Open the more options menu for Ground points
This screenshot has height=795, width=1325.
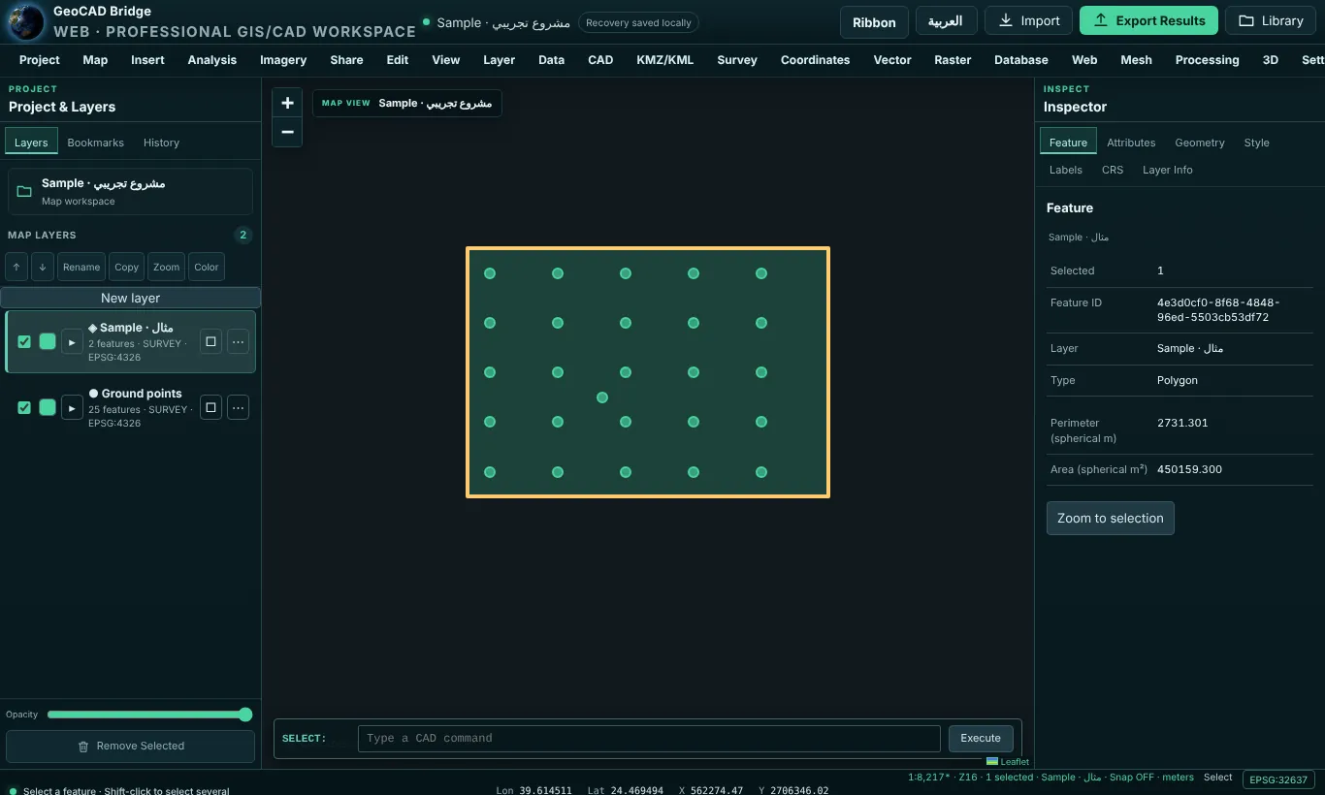click(238, 407)
